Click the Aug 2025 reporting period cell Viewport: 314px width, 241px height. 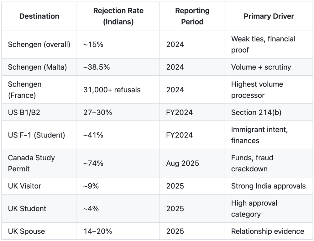(x=192, y=163)
